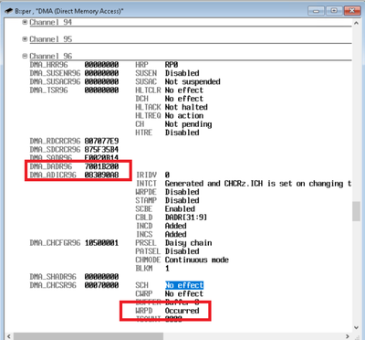This screenshot has height=340, width=365.
Task: Expand the Channel 95 tree node
Action: pos(25,39)
